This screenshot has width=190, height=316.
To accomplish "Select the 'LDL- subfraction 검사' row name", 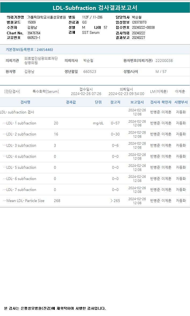I will click(x=17, y=112).
